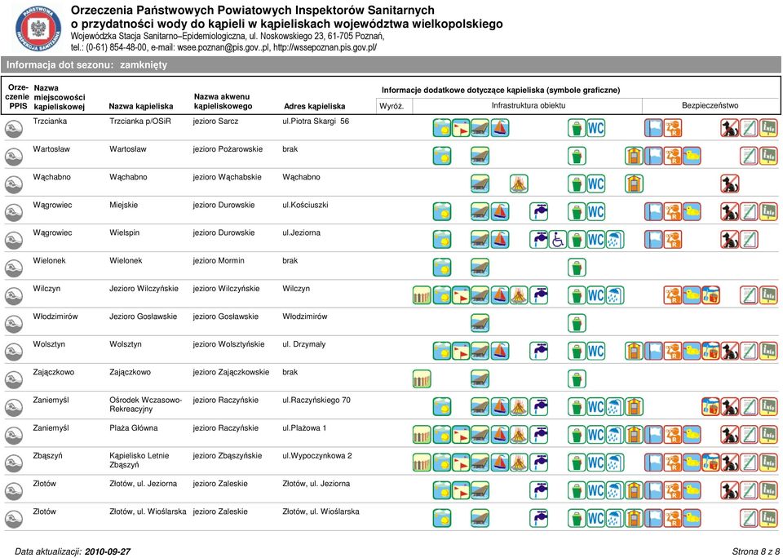Click the sun beach icon in Wielonek row
Image resolution: width=783 pixels, height=558 pixels.
442,268
